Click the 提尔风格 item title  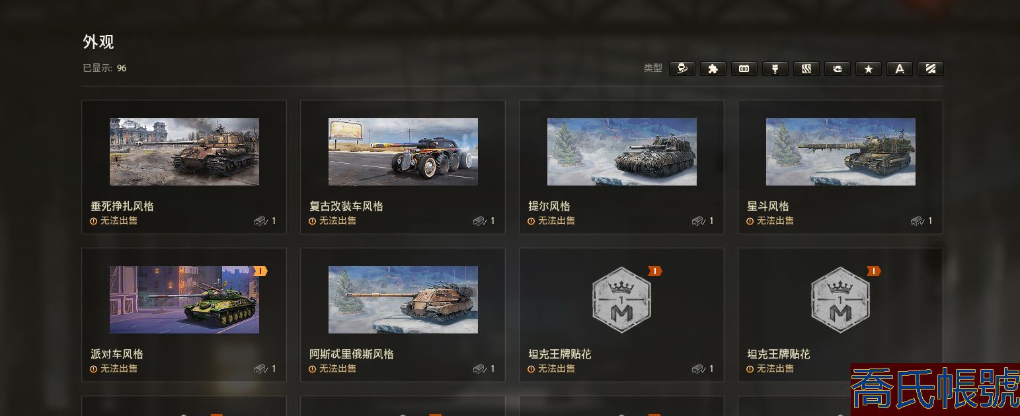(549, 206)
